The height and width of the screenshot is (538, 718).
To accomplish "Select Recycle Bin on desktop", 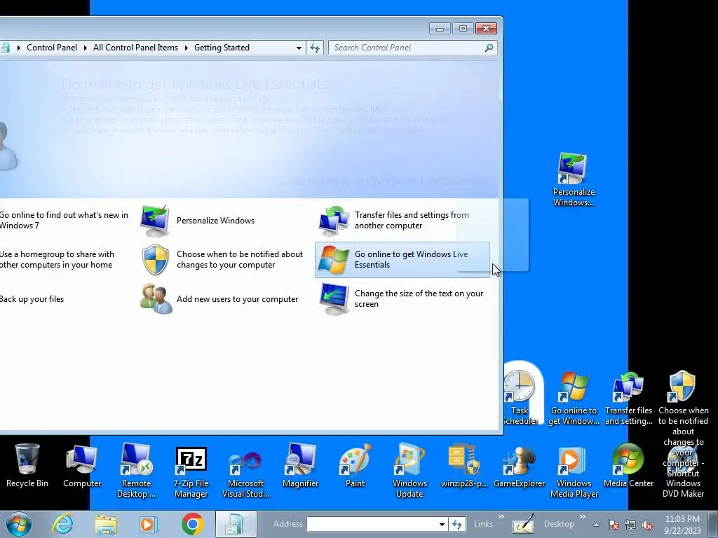I will coord(27,465).
